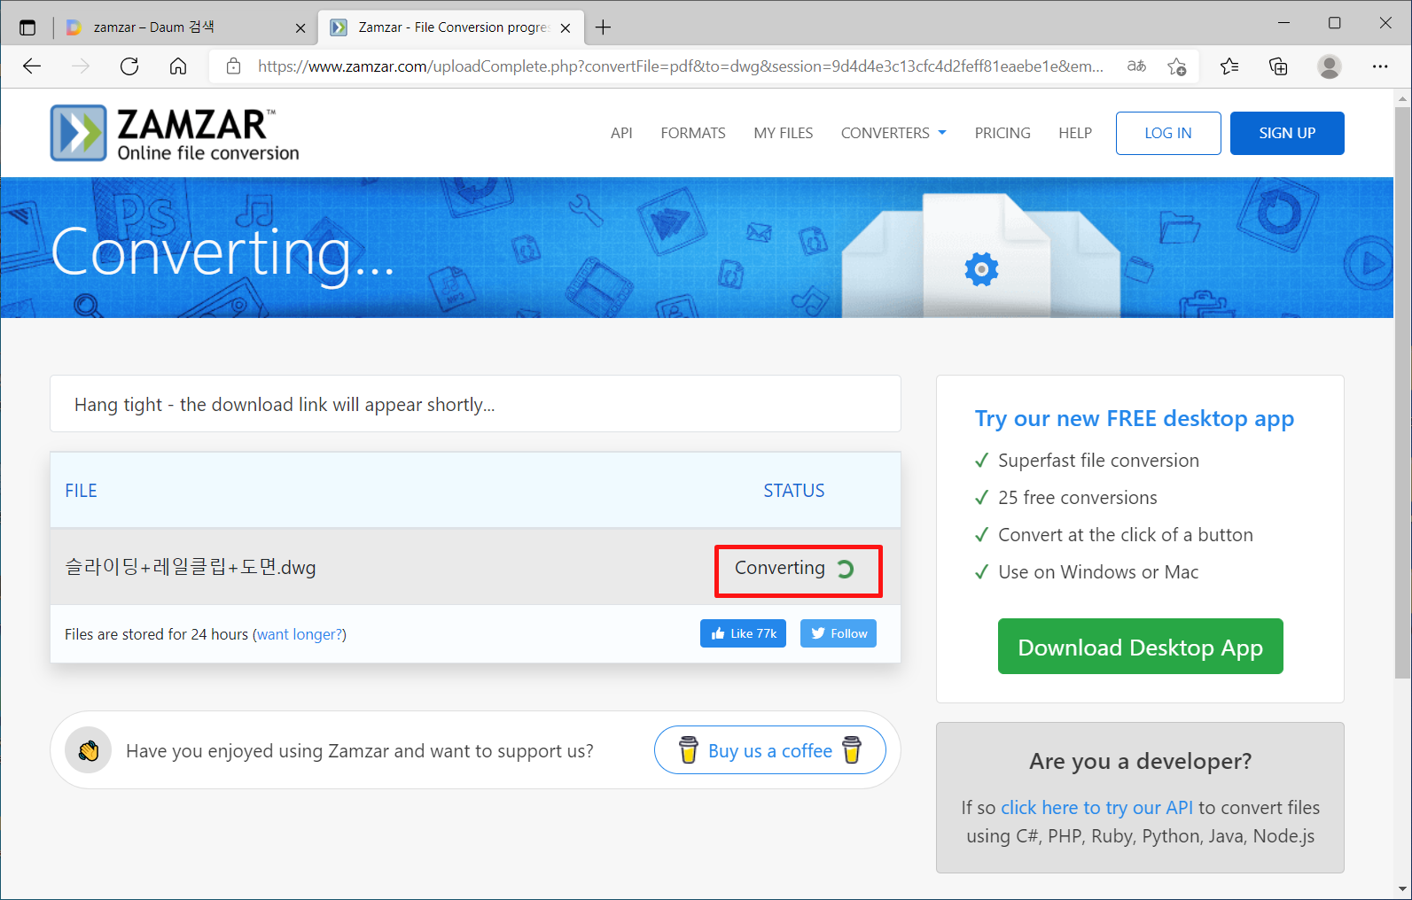Viewport: 1412px width, 900px height.
Task: Click the browser Forward arrow
Action: pos(81,66)
